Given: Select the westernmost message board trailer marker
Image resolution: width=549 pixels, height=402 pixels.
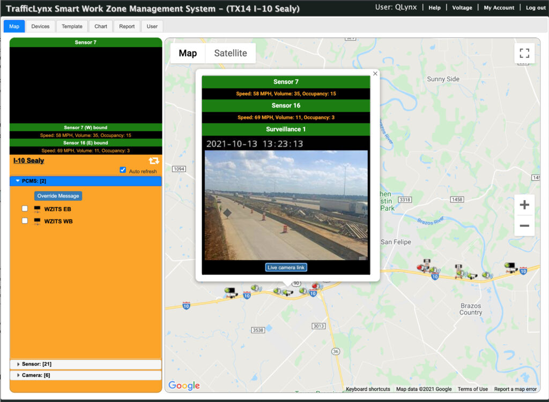Looking at the screenshot, I should click(x=231, y=292).
